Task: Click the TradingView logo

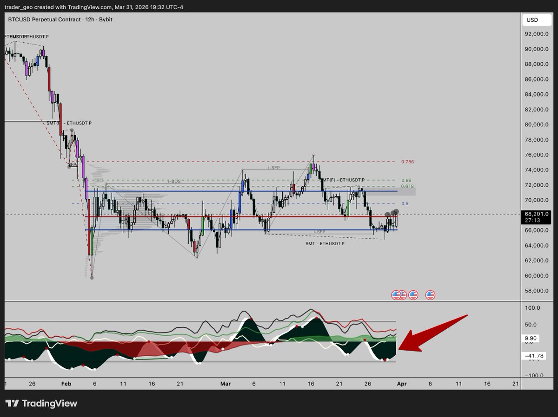Action: (x=41, y=404)
